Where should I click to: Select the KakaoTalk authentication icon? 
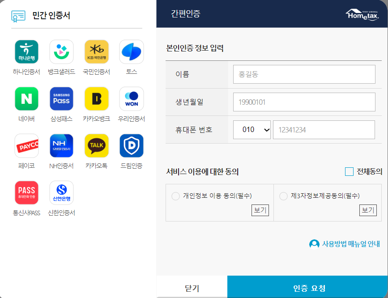pyautogui.click(x=97, y=146)
